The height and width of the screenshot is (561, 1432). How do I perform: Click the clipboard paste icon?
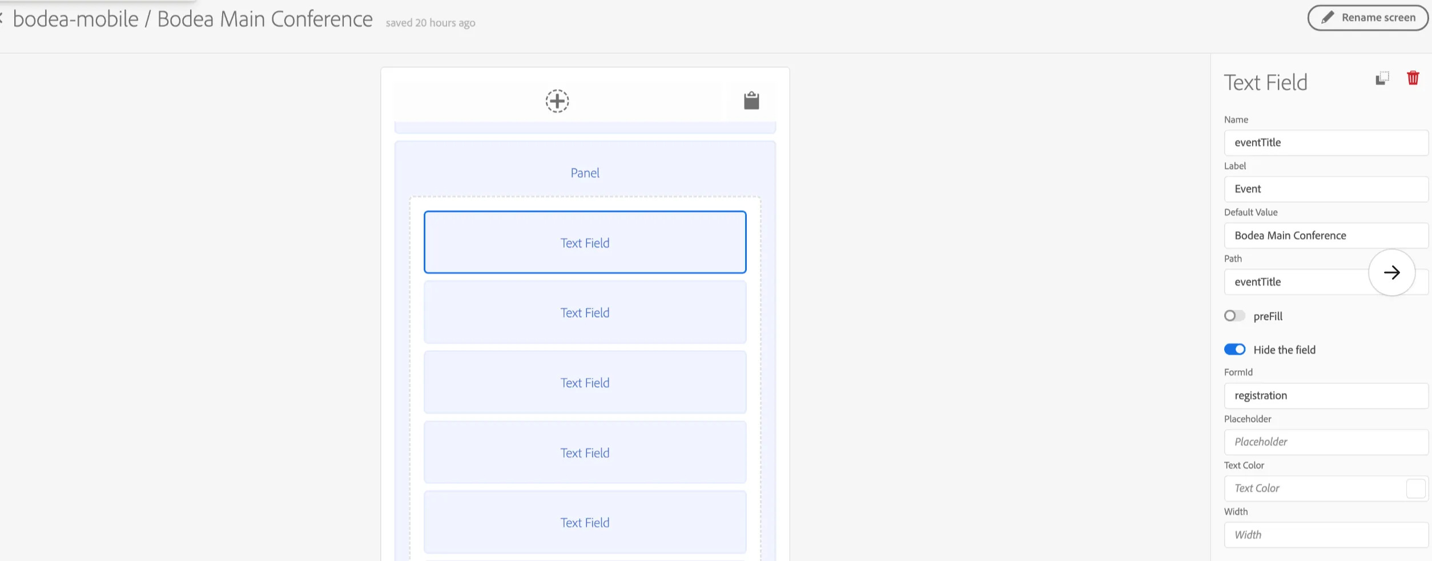click(751, 101)
